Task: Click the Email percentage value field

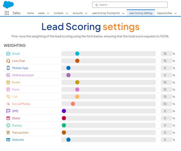Action: click(166, 54)
